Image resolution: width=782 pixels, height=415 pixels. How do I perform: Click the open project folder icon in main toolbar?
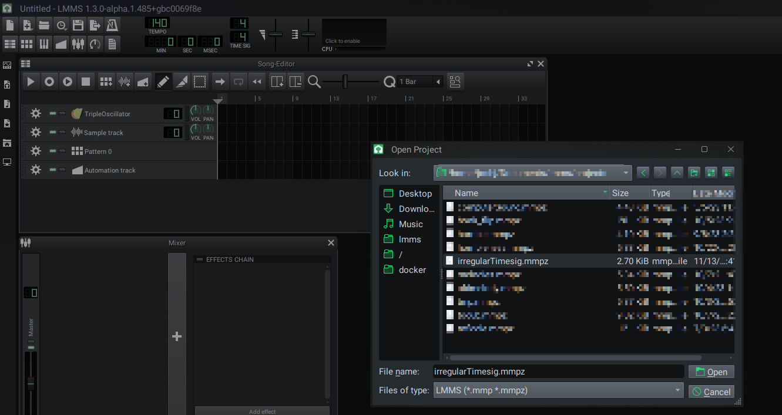(44, 25)
